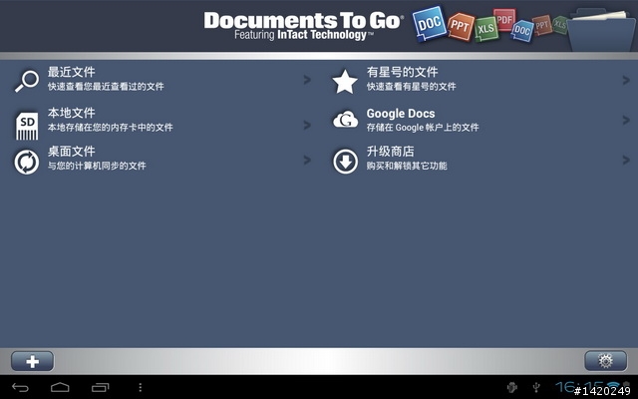This screenshot has width=638, height=399.
Task: Tap the Android back navigation icon
Action: pos(20,388)
